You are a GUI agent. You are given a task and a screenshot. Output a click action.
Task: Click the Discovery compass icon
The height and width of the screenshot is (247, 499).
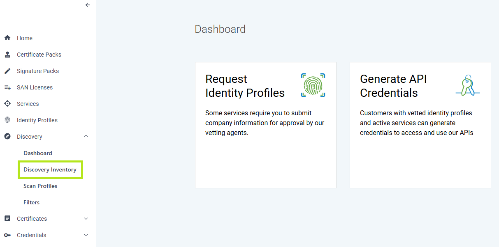[x=7, y=136]
